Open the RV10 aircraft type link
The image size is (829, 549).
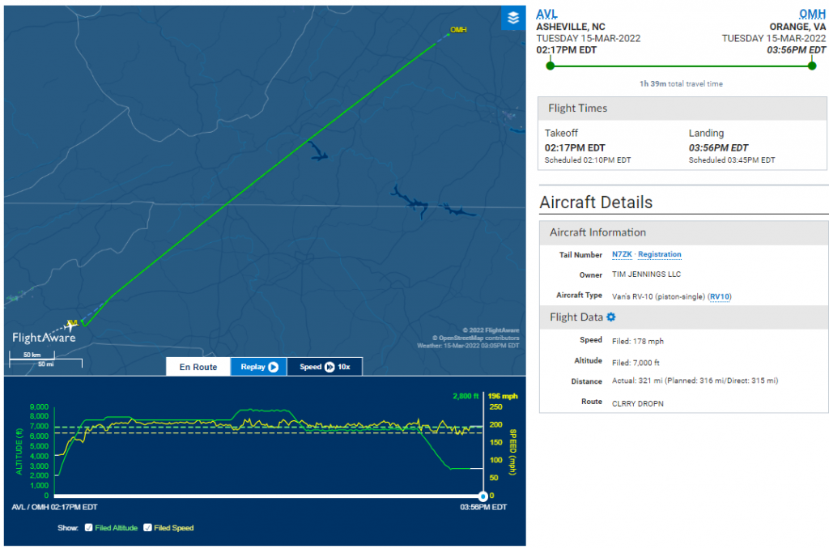[720, 296]
